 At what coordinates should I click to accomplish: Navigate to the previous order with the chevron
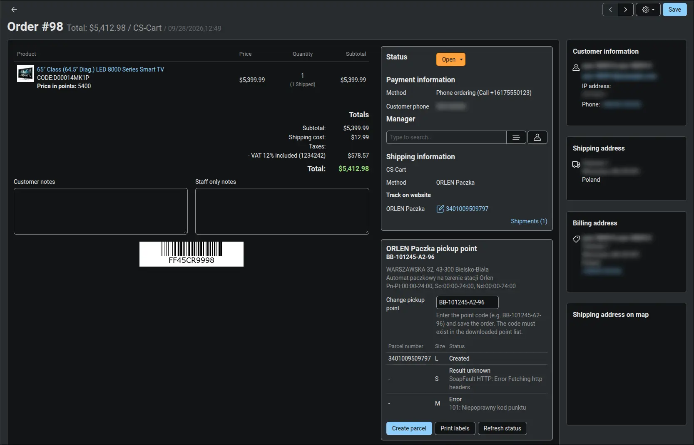(x=610, y=10)
